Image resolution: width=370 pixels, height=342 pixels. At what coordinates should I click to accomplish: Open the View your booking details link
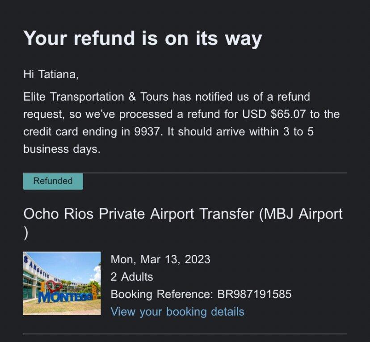tap(177, 312)
